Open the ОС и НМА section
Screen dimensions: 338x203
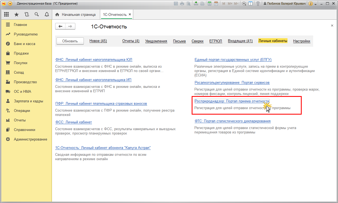point(26,91)
